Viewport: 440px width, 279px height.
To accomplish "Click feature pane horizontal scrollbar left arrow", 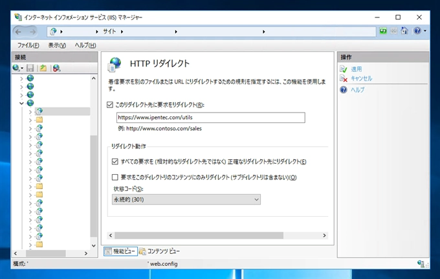I will (111, 235).
